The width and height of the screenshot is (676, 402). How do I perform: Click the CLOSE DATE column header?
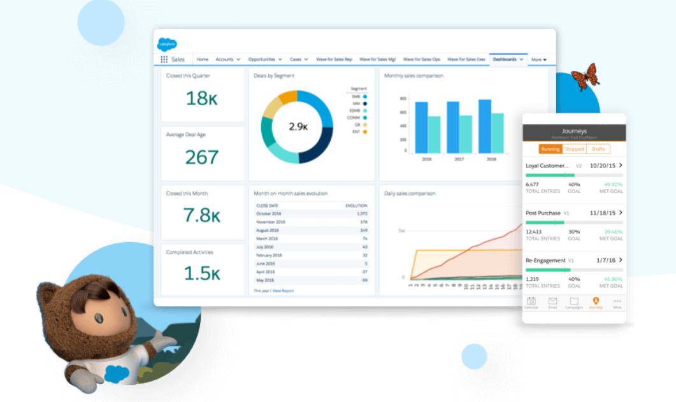pyautogui.click(x=268, y=206)
